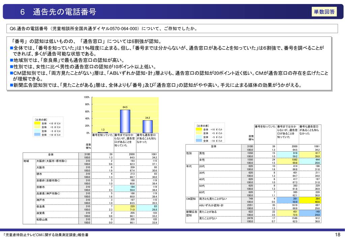Select the '20代' row label
Viewport: 345px width, 239px height.
pos(202,166)
